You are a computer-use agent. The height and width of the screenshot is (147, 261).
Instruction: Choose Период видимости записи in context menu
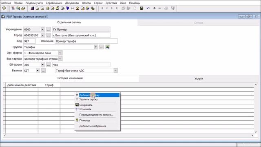point(97,115)
